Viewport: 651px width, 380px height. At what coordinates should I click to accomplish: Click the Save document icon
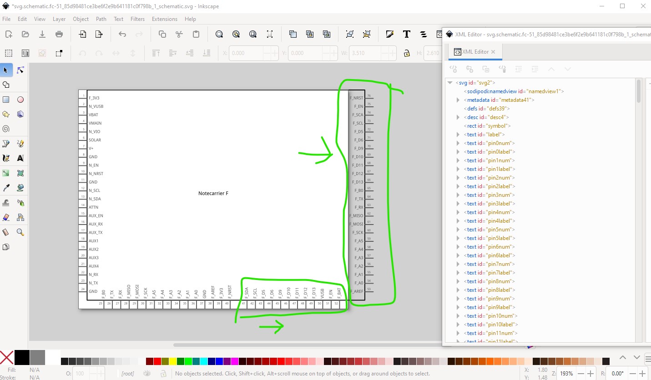[x=42, y=34]
